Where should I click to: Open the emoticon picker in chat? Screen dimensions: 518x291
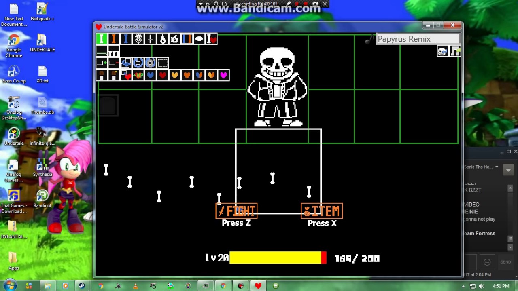pos(487,262)
